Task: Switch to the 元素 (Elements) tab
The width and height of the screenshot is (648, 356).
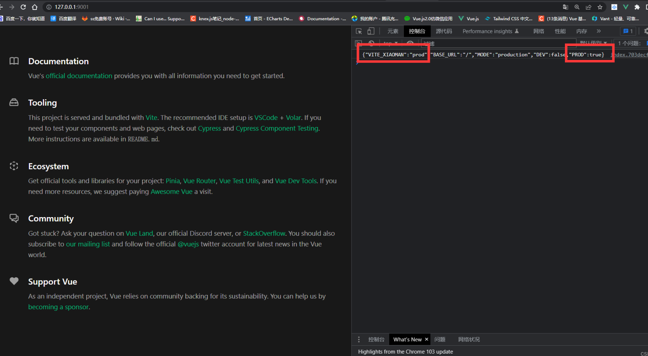Action: pos(393,31)
